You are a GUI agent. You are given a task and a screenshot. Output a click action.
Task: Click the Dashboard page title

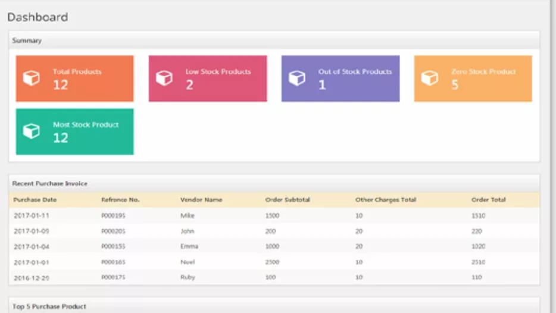[x=38, y=17]
